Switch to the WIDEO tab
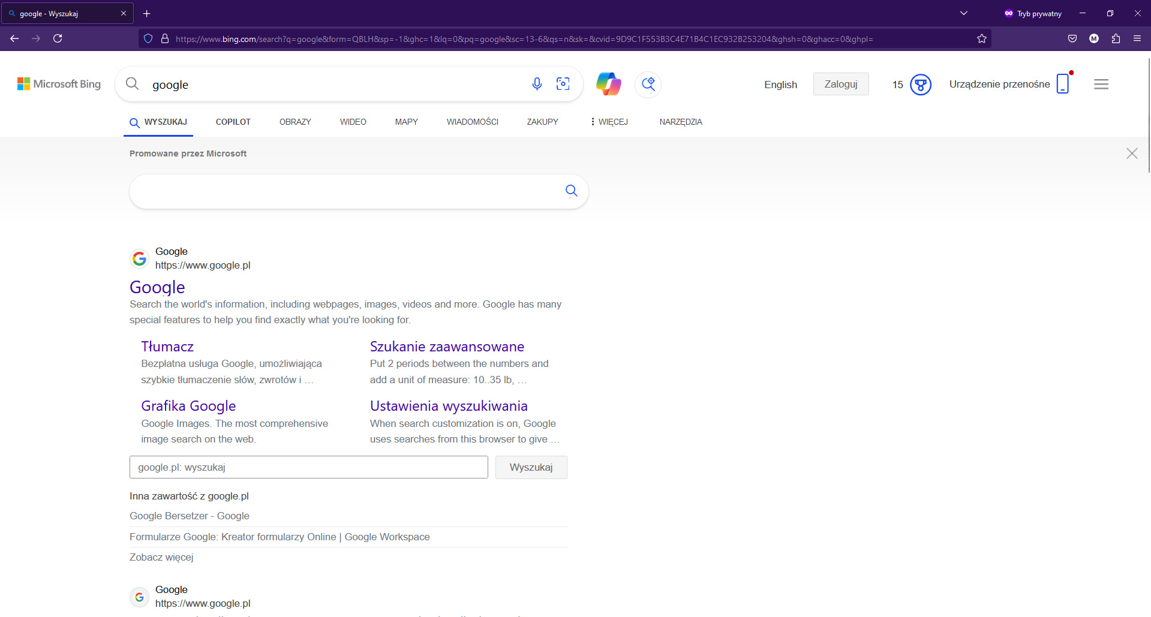 pos(353,122)
